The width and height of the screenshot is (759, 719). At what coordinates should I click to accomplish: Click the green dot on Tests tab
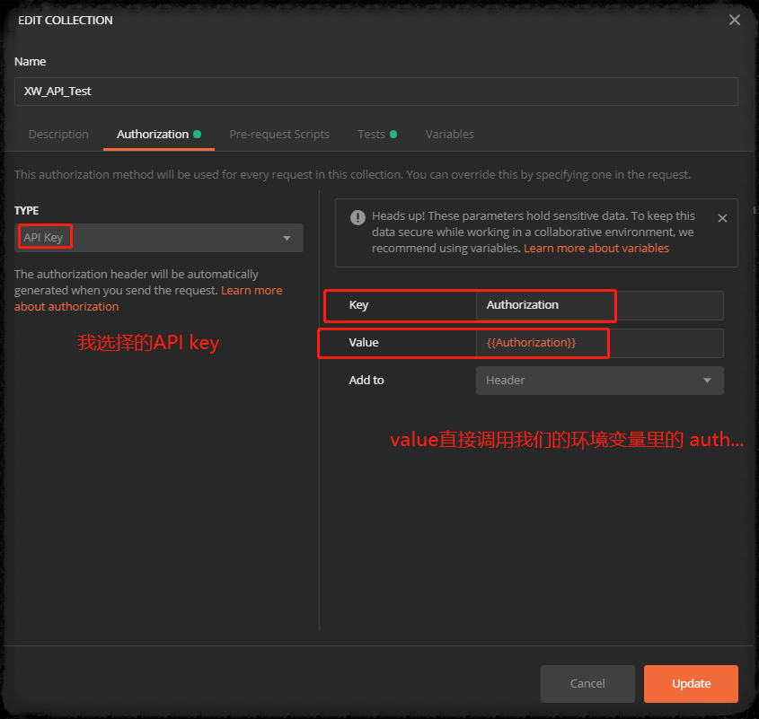[x=393, y=133]
